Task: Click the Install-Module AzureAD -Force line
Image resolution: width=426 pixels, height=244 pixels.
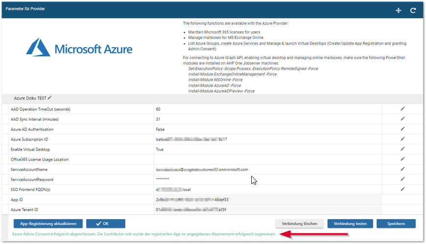Action: click(x=214, y=85)
